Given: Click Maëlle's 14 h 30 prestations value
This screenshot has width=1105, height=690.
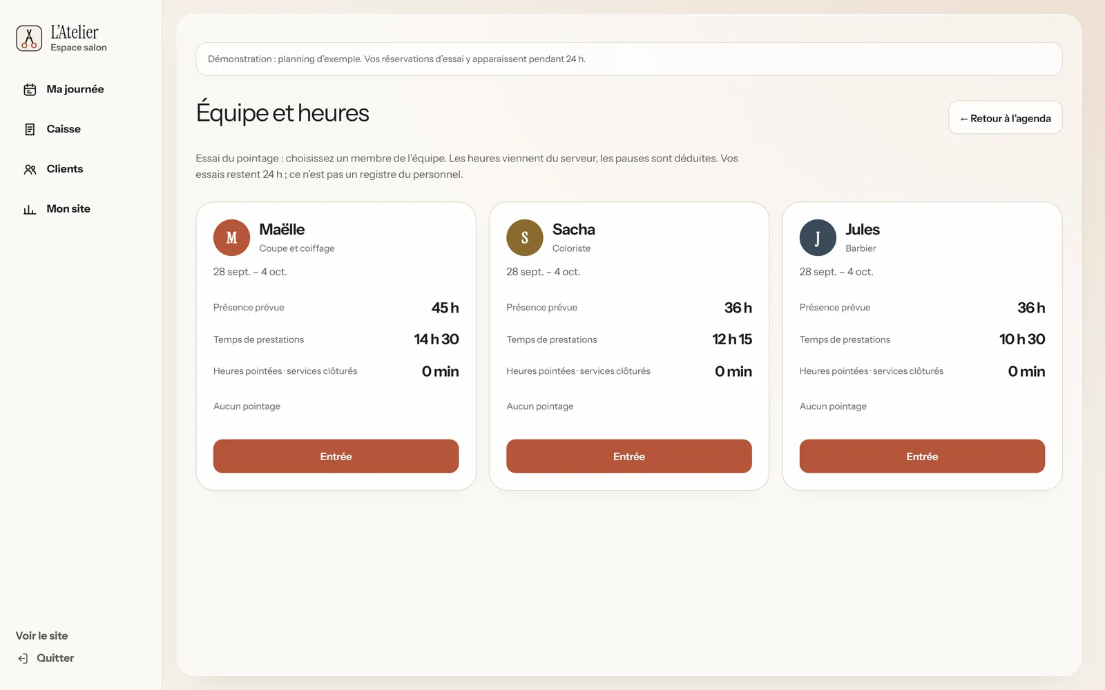Looking at the screenshot, I should (436, 339).
